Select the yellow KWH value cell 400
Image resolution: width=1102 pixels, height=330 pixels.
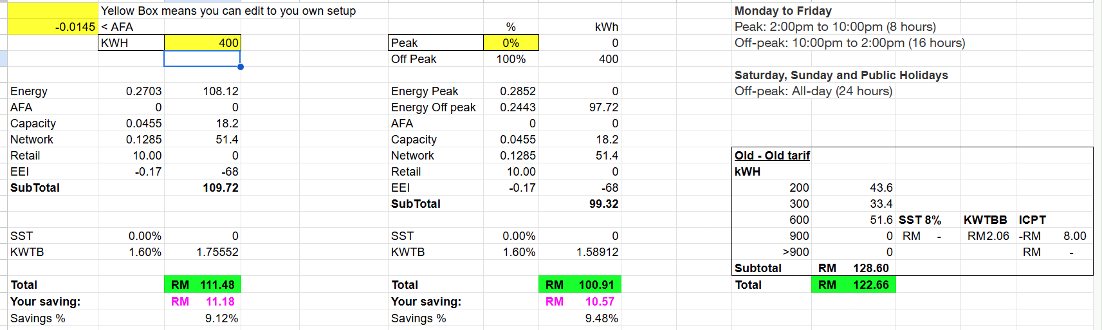pyautogui.click(x=202, y=43)
